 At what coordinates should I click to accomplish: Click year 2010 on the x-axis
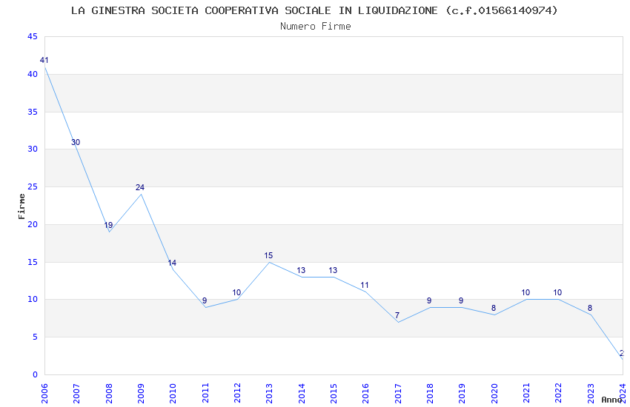coord(173,390)
